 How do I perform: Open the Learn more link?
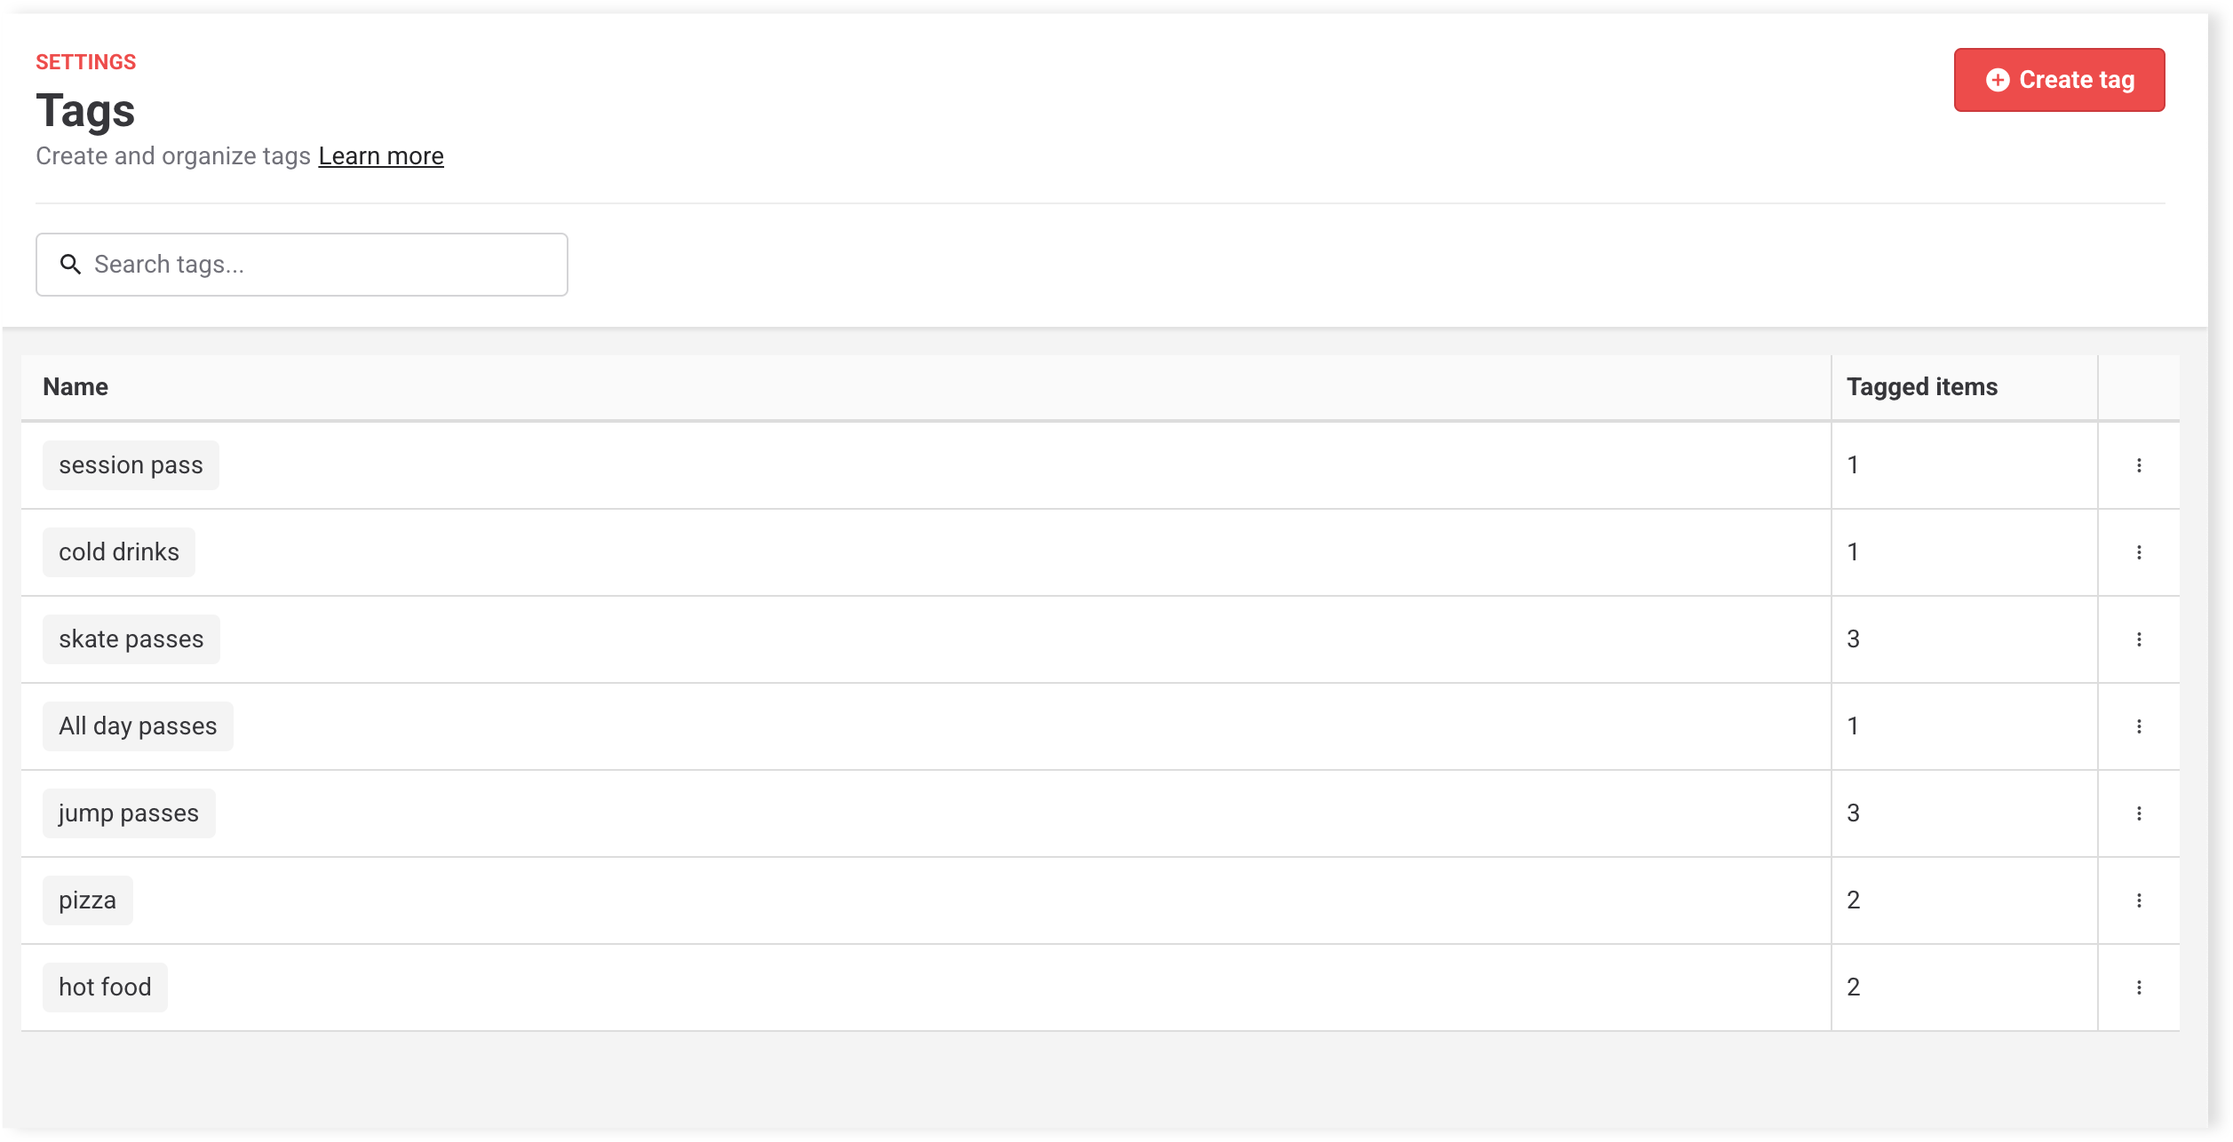381,156
